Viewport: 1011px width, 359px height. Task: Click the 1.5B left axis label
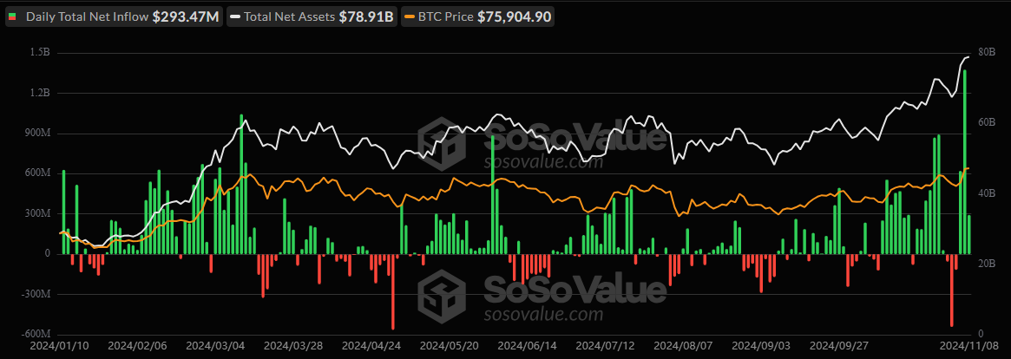click(39, 52)
